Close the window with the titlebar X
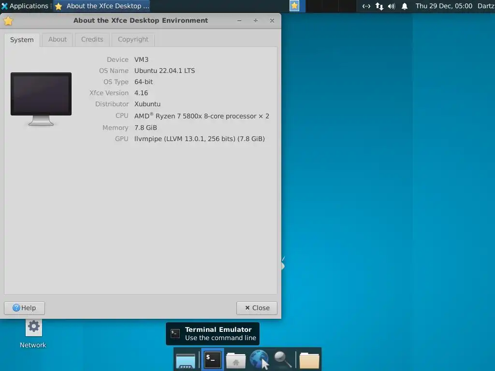 (x=272, y=21)
